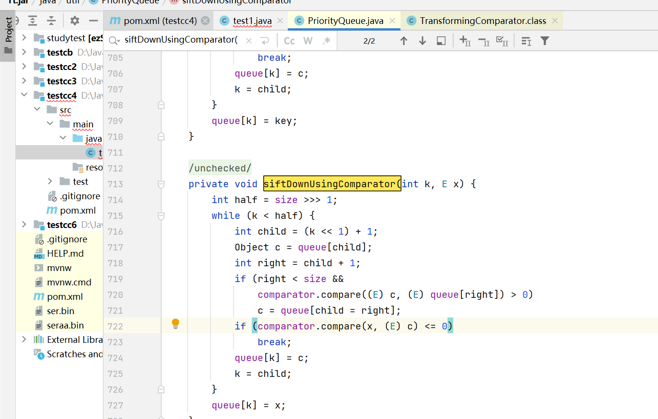Click the /unchecked/ annotation comment
658x419 pixels.
220,168
